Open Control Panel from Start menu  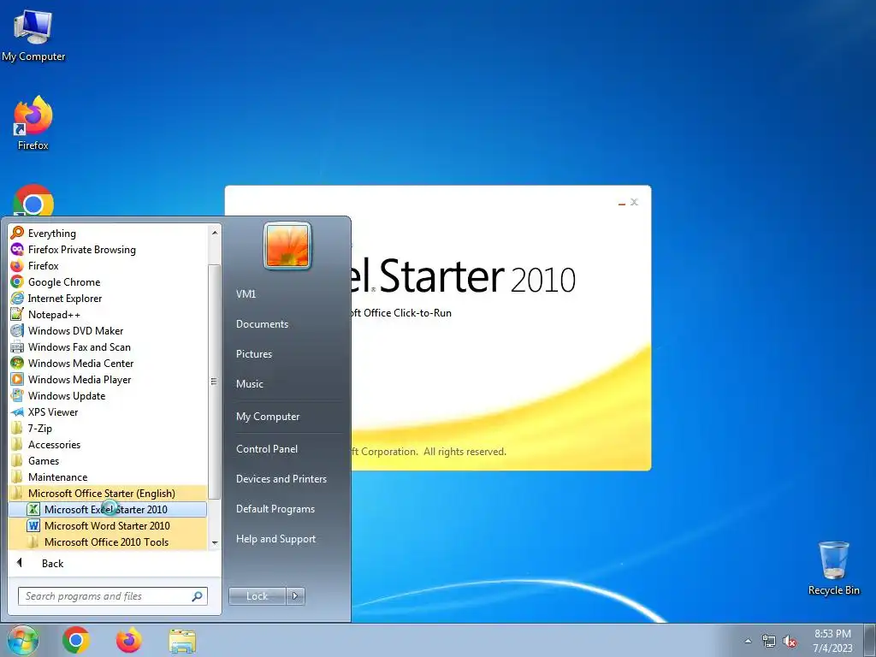(267, 448)
